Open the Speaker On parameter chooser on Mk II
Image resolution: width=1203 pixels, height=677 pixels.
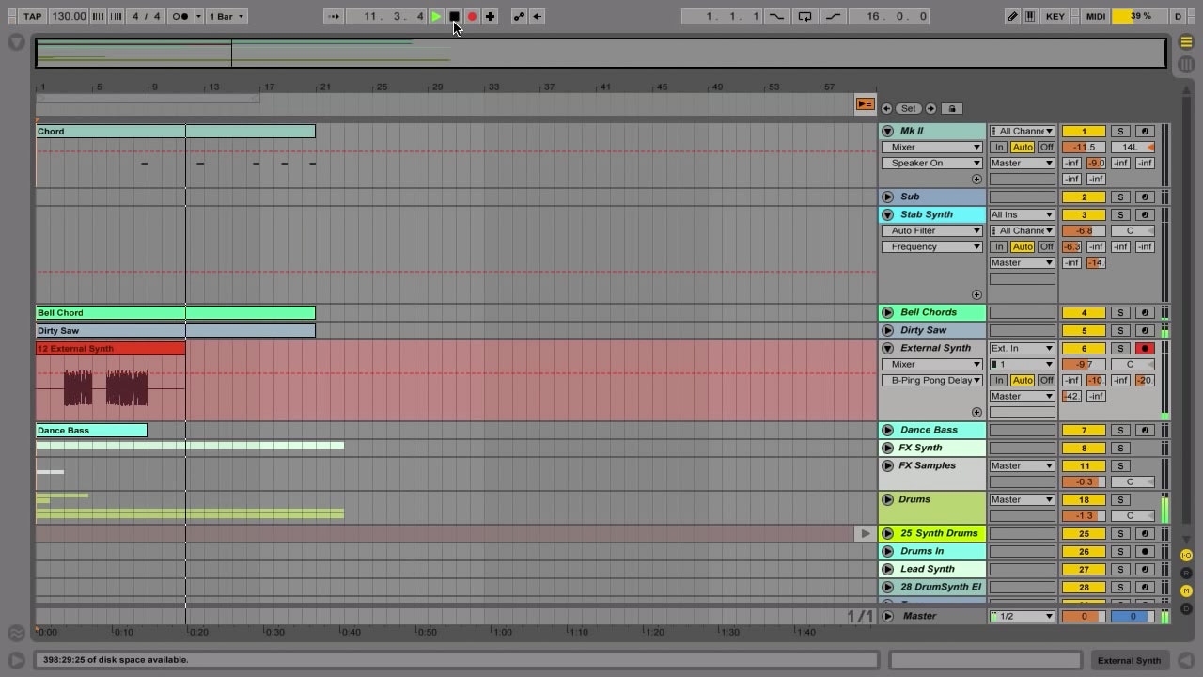point(930,163)
